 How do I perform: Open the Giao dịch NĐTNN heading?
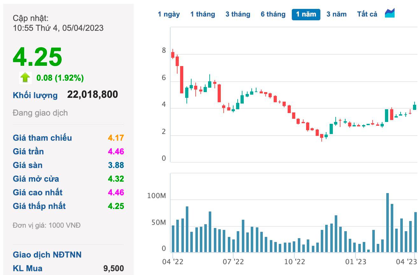47,255
